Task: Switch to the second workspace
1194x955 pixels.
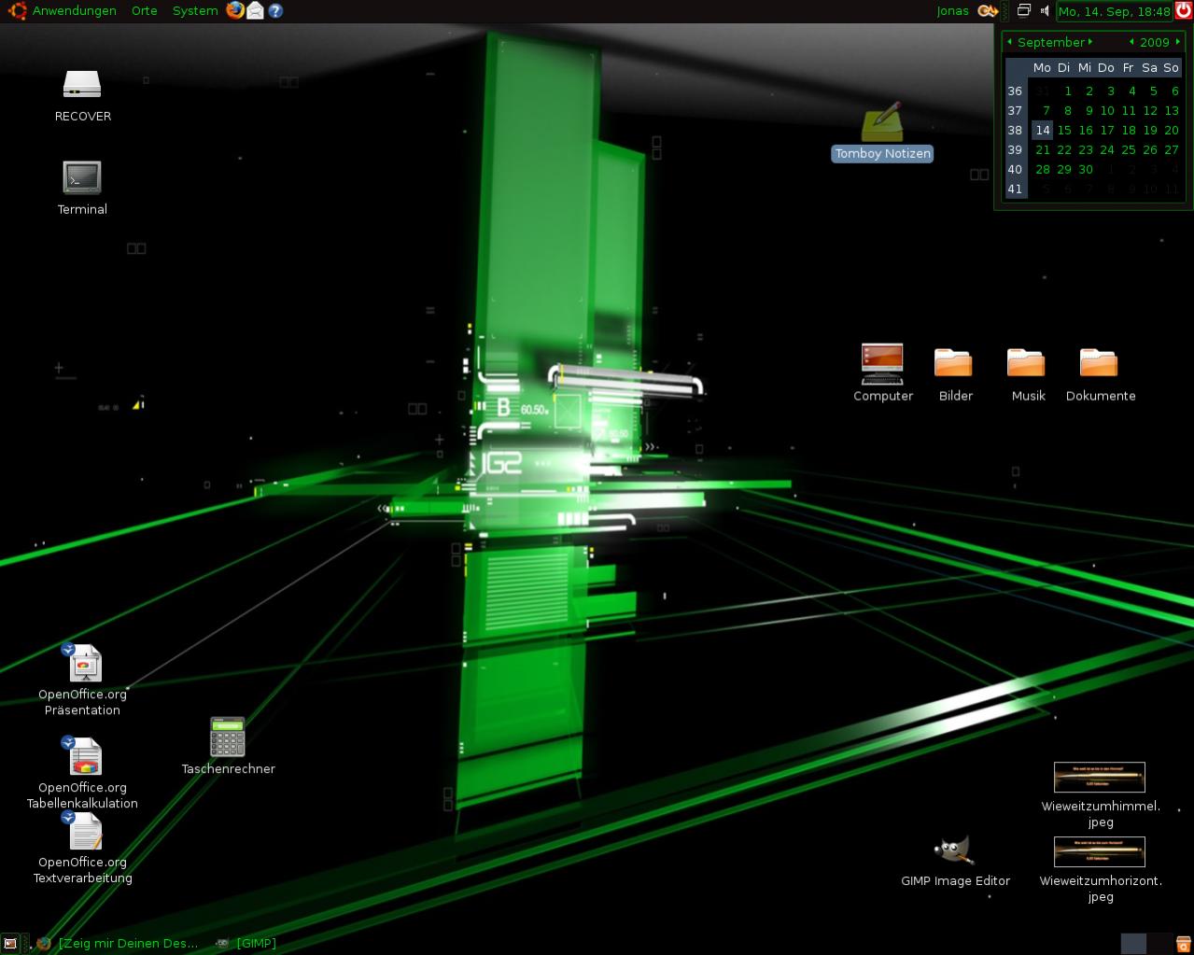Action: pos(1159,943)
